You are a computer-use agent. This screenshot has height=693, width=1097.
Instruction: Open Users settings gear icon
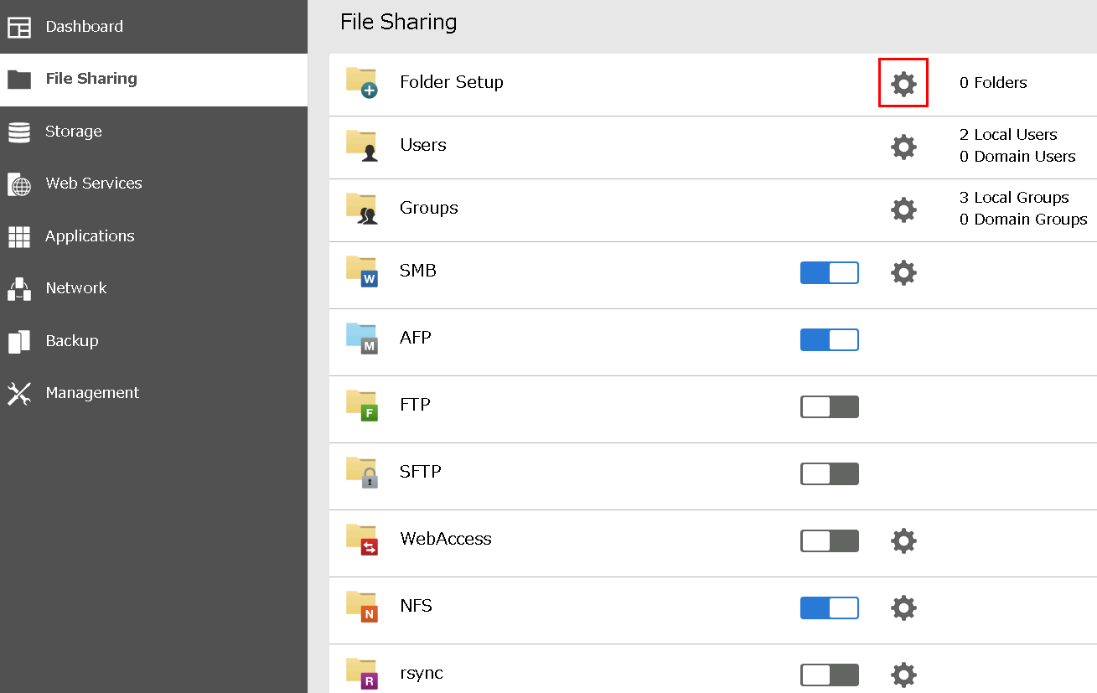click(x=903, y=147)
